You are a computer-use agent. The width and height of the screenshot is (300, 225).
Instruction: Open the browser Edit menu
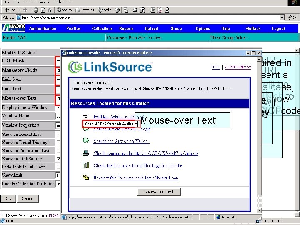point(17,2)
